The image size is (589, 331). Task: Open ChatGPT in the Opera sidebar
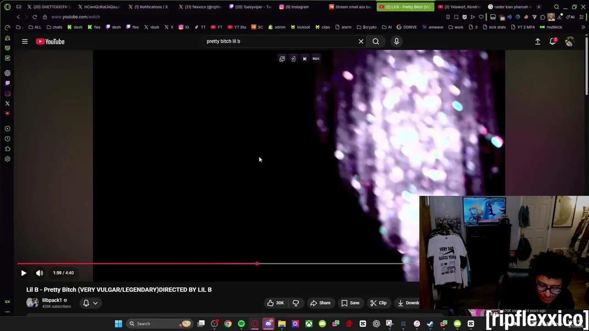7,73
